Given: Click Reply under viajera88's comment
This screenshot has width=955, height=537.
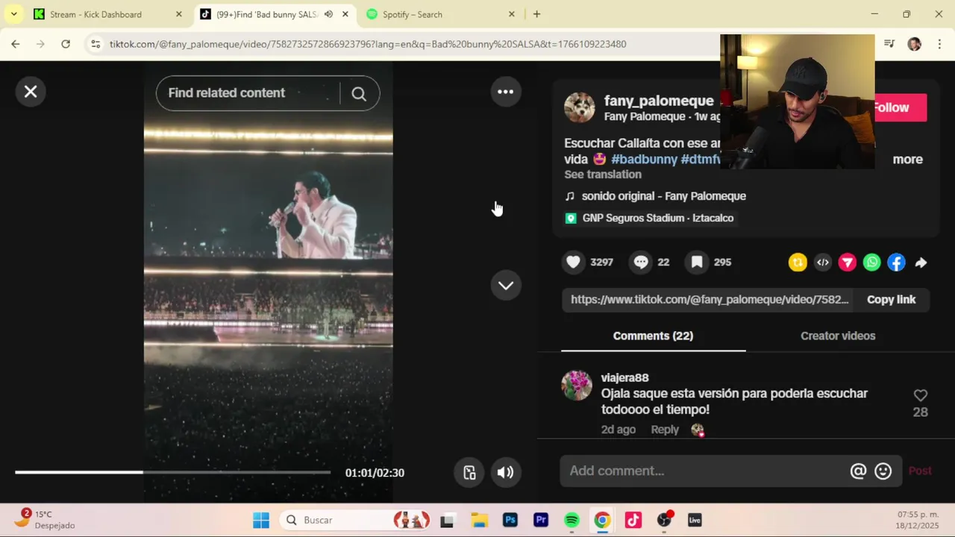Looking at the screenshot, I should [665, 430].
